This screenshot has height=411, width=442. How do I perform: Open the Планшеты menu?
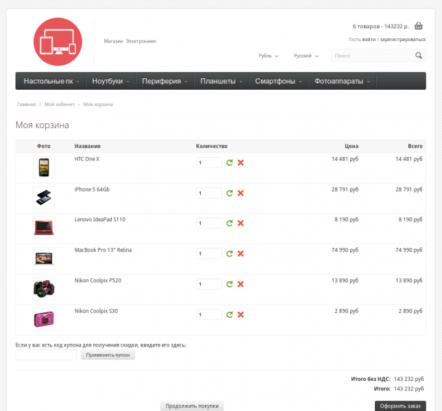tap(221, 81)
